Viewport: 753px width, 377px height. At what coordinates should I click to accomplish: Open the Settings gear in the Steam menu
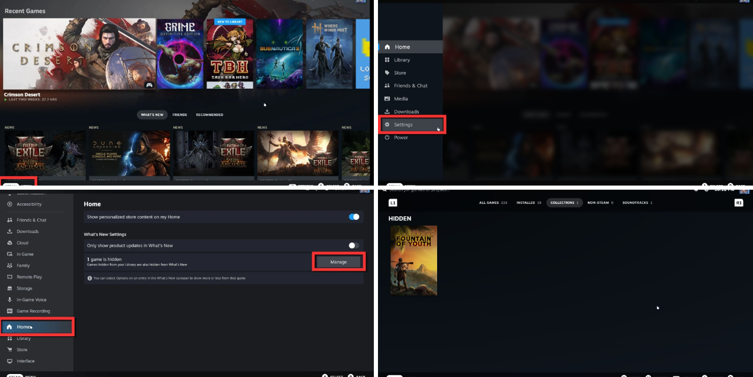387,125
